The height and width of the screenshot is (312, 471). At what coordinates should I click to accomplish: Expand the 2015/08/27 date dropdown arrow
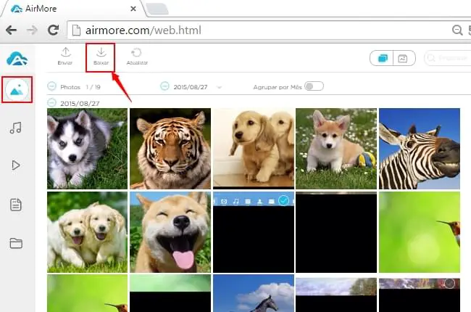(220, 88)
